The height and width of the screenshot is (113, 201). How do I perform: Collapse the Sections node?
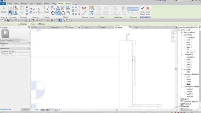point(182,87)
